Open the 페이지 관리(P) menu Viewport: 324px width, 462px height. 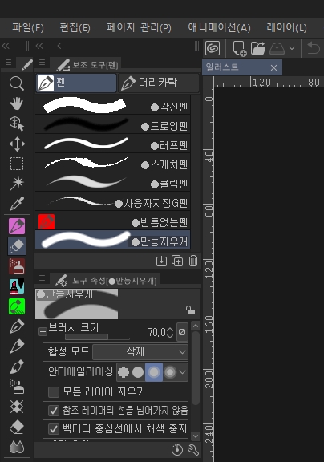coord(139,28)
